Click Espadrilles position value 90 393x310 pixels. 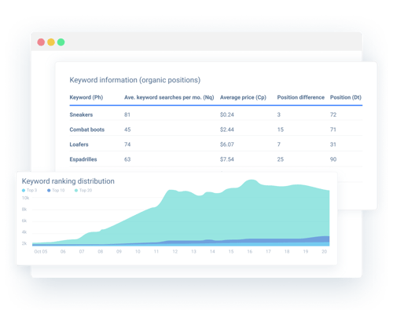click(x=333, y=159)
